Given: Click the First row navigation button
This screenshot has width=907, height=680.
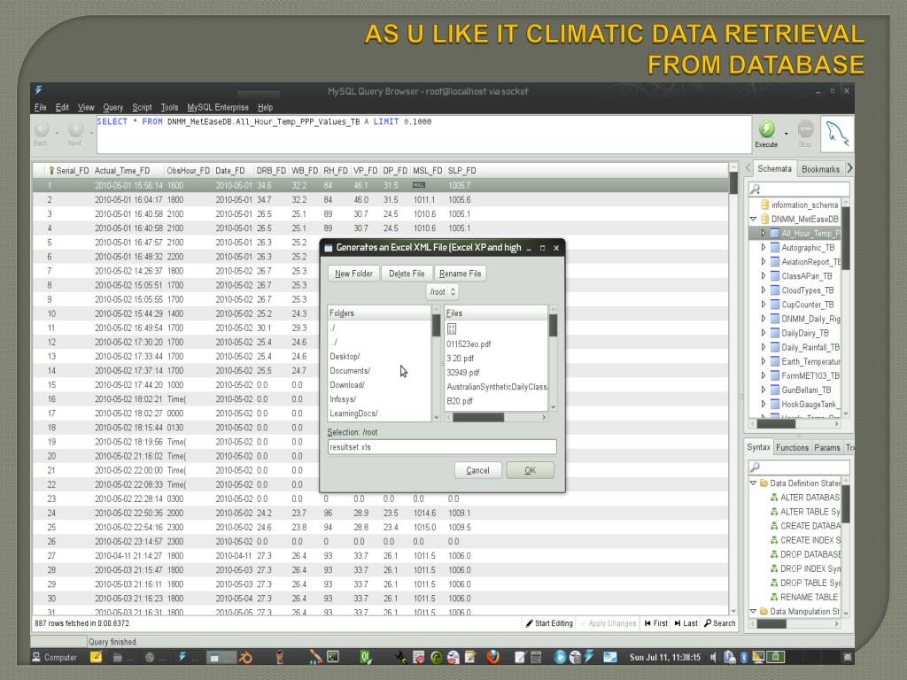Looking at the screenshot, I should 656,623.
